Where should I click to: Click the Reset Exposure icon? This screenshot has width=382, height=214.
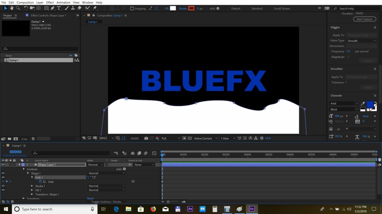click(x=262, y=138)
